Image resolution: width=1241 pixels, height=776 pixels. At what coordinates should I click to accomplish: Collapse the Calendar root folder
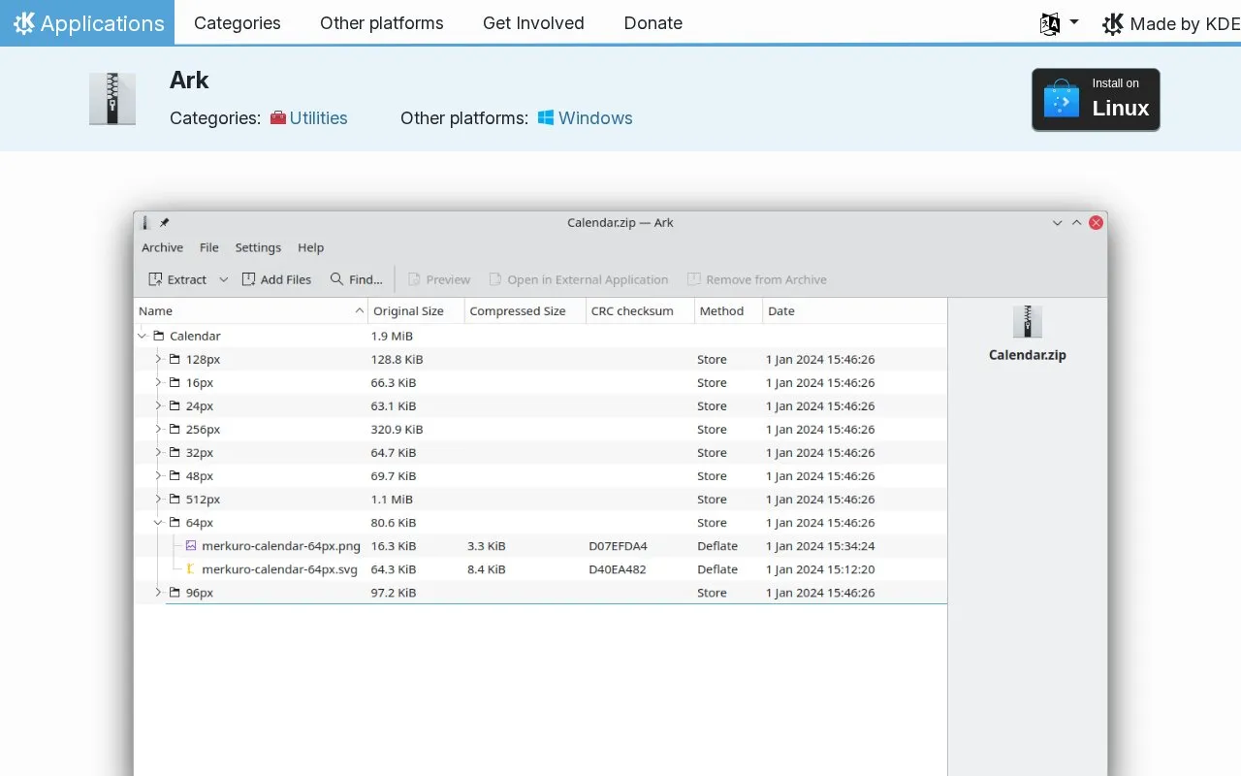[143, 336]
